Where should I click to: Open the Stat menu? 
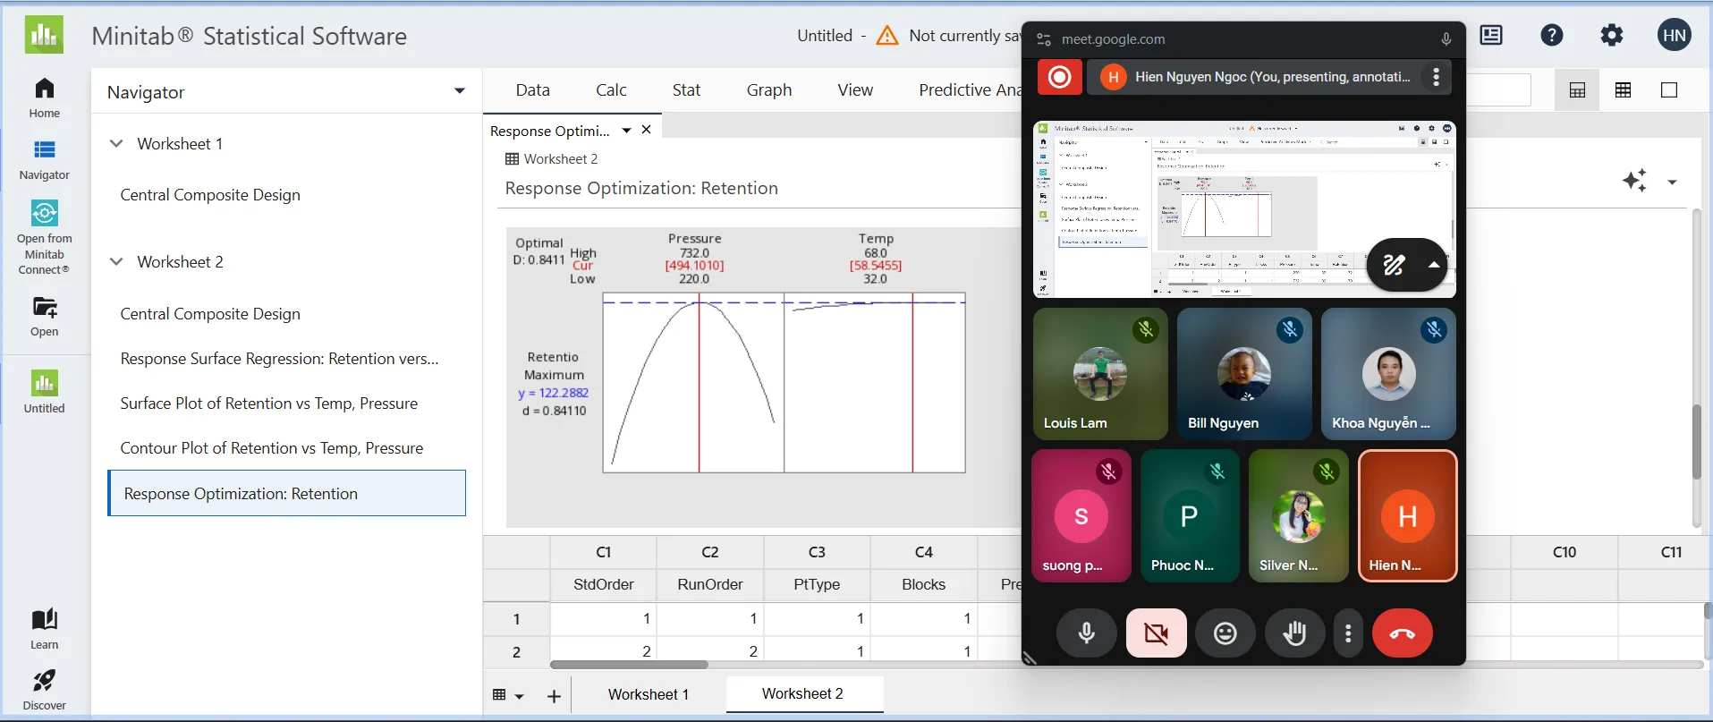(x=686, y=90)
